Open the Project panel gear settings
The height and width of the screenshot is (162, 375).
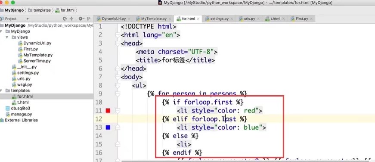pyautogui.click(x=81, y=19)
